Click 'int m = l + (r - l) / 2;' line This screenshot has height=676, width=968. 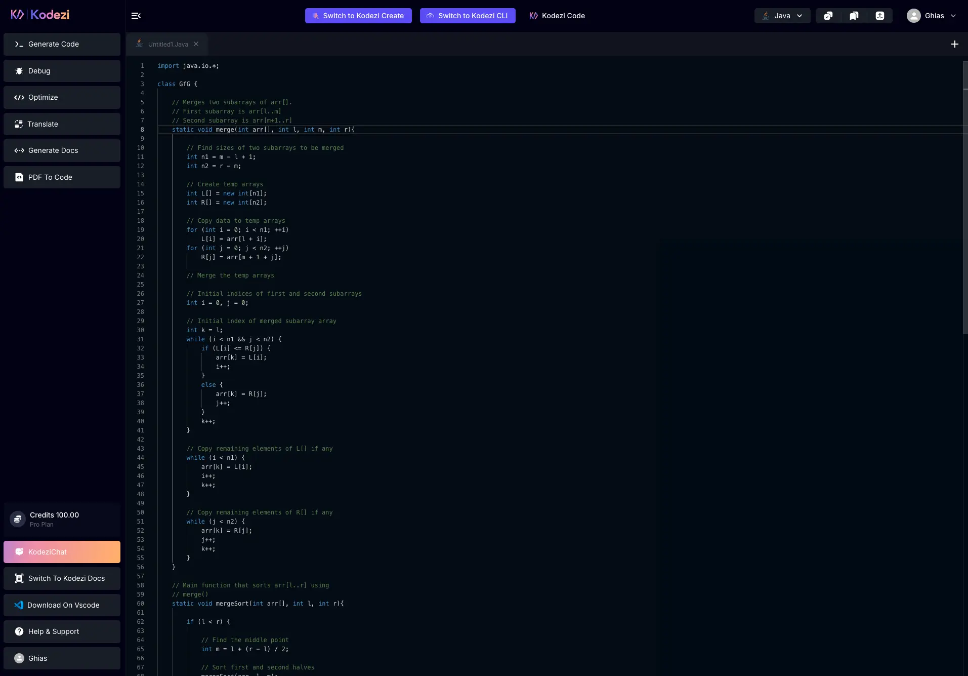tap(245, 649)
